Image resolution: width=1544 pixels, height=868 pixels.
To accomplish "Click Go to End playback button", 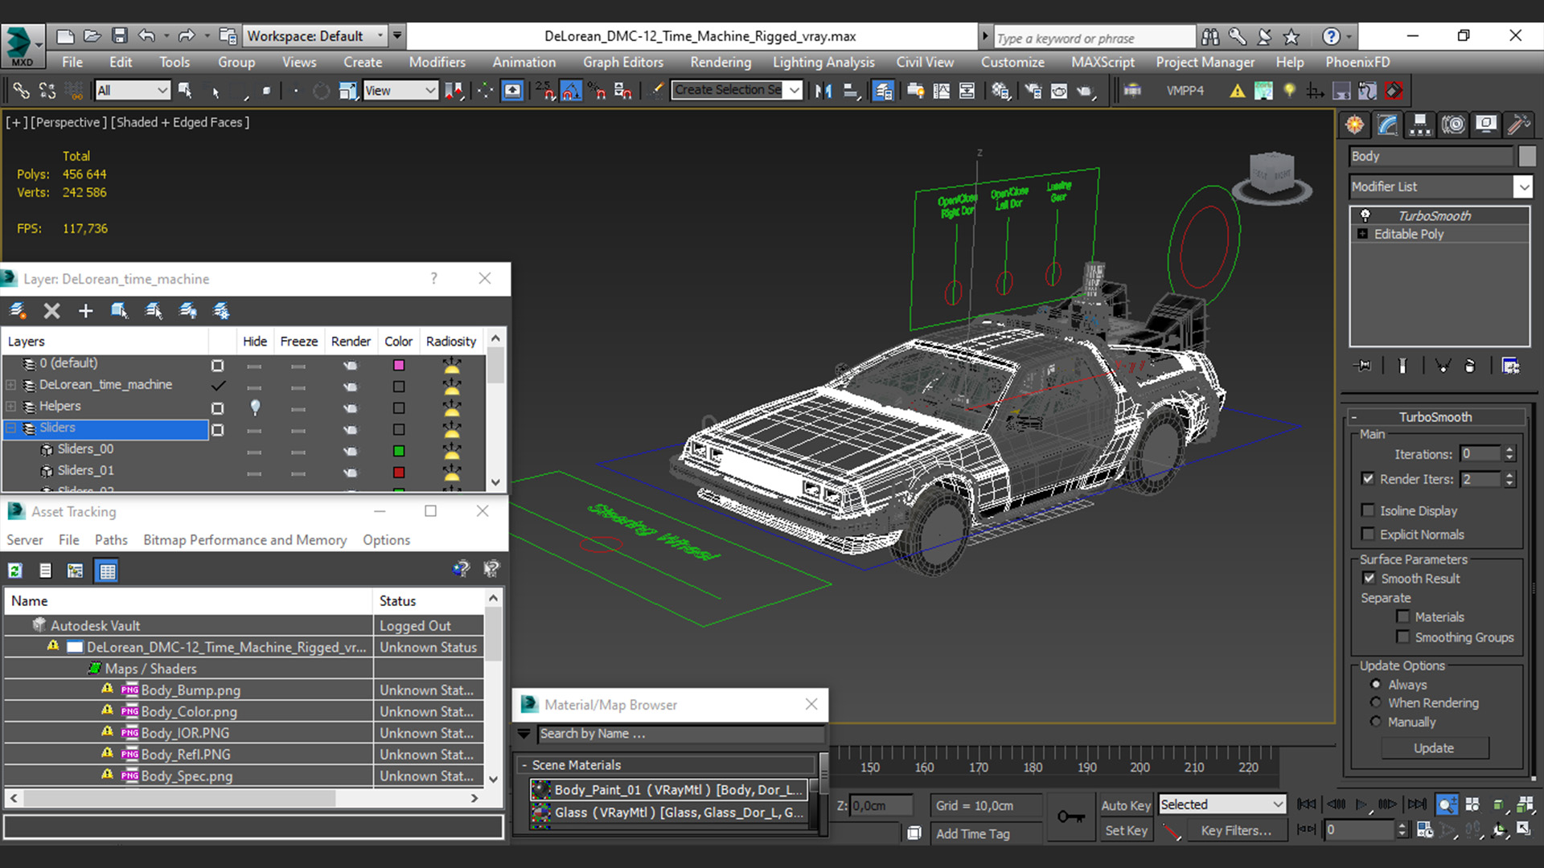I will [x=1417, y=804].
